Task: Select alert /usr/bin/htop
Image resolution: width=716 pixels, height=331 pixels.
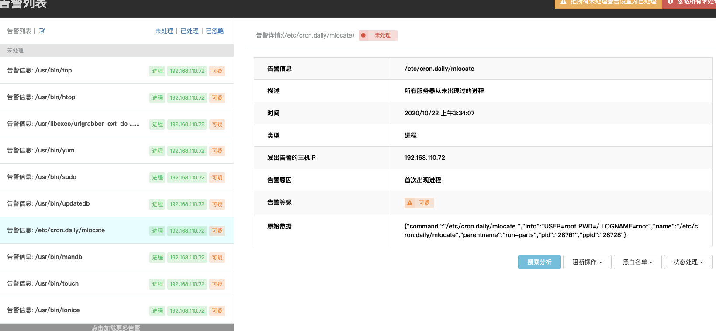Action: pos(117,97)
